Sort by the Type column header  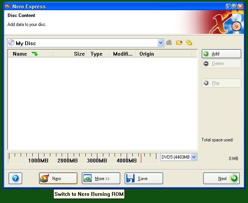(98, 54)
